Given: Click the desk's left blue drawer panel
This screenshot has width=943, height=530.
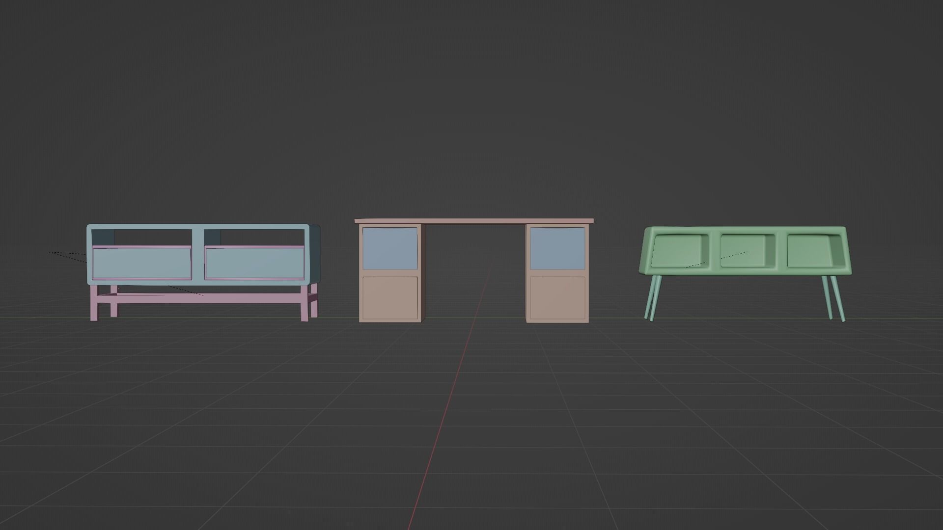Looking at the screenshot, I should [390, 248].
